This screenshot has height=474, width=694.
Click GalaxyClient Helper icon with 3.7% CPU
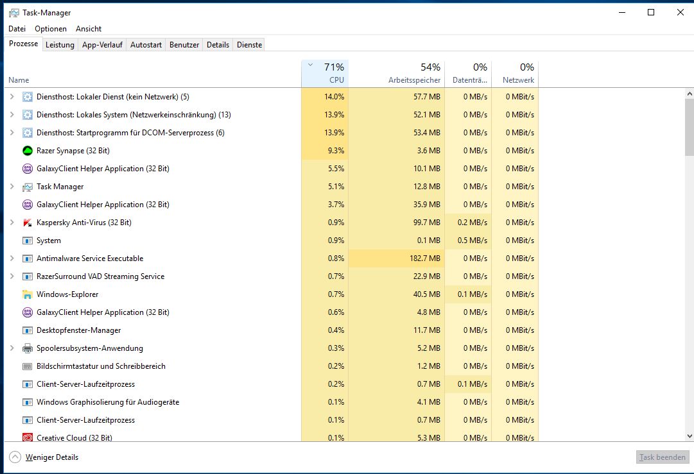click(x=28, y=205)
